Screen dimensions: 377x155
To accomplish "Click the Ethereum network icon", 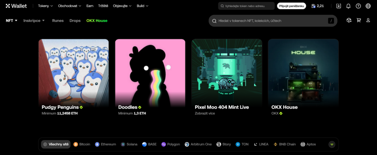I will pyautogui.click(x=97, y=144).
